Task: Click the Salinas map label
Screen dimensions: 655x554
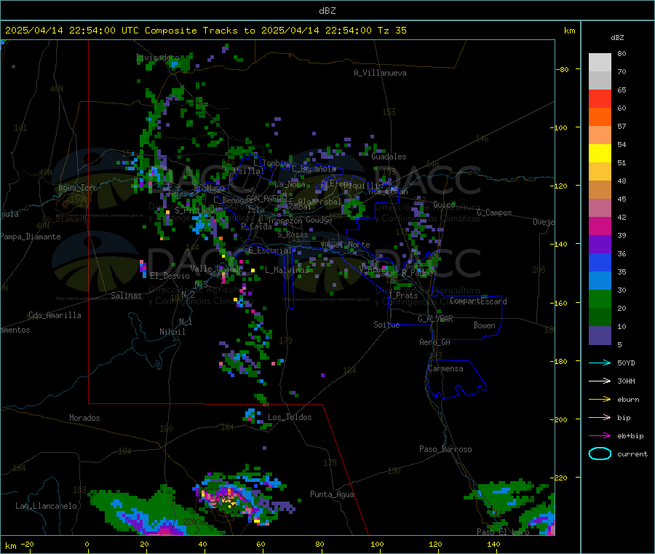Action: pos(126,296)
